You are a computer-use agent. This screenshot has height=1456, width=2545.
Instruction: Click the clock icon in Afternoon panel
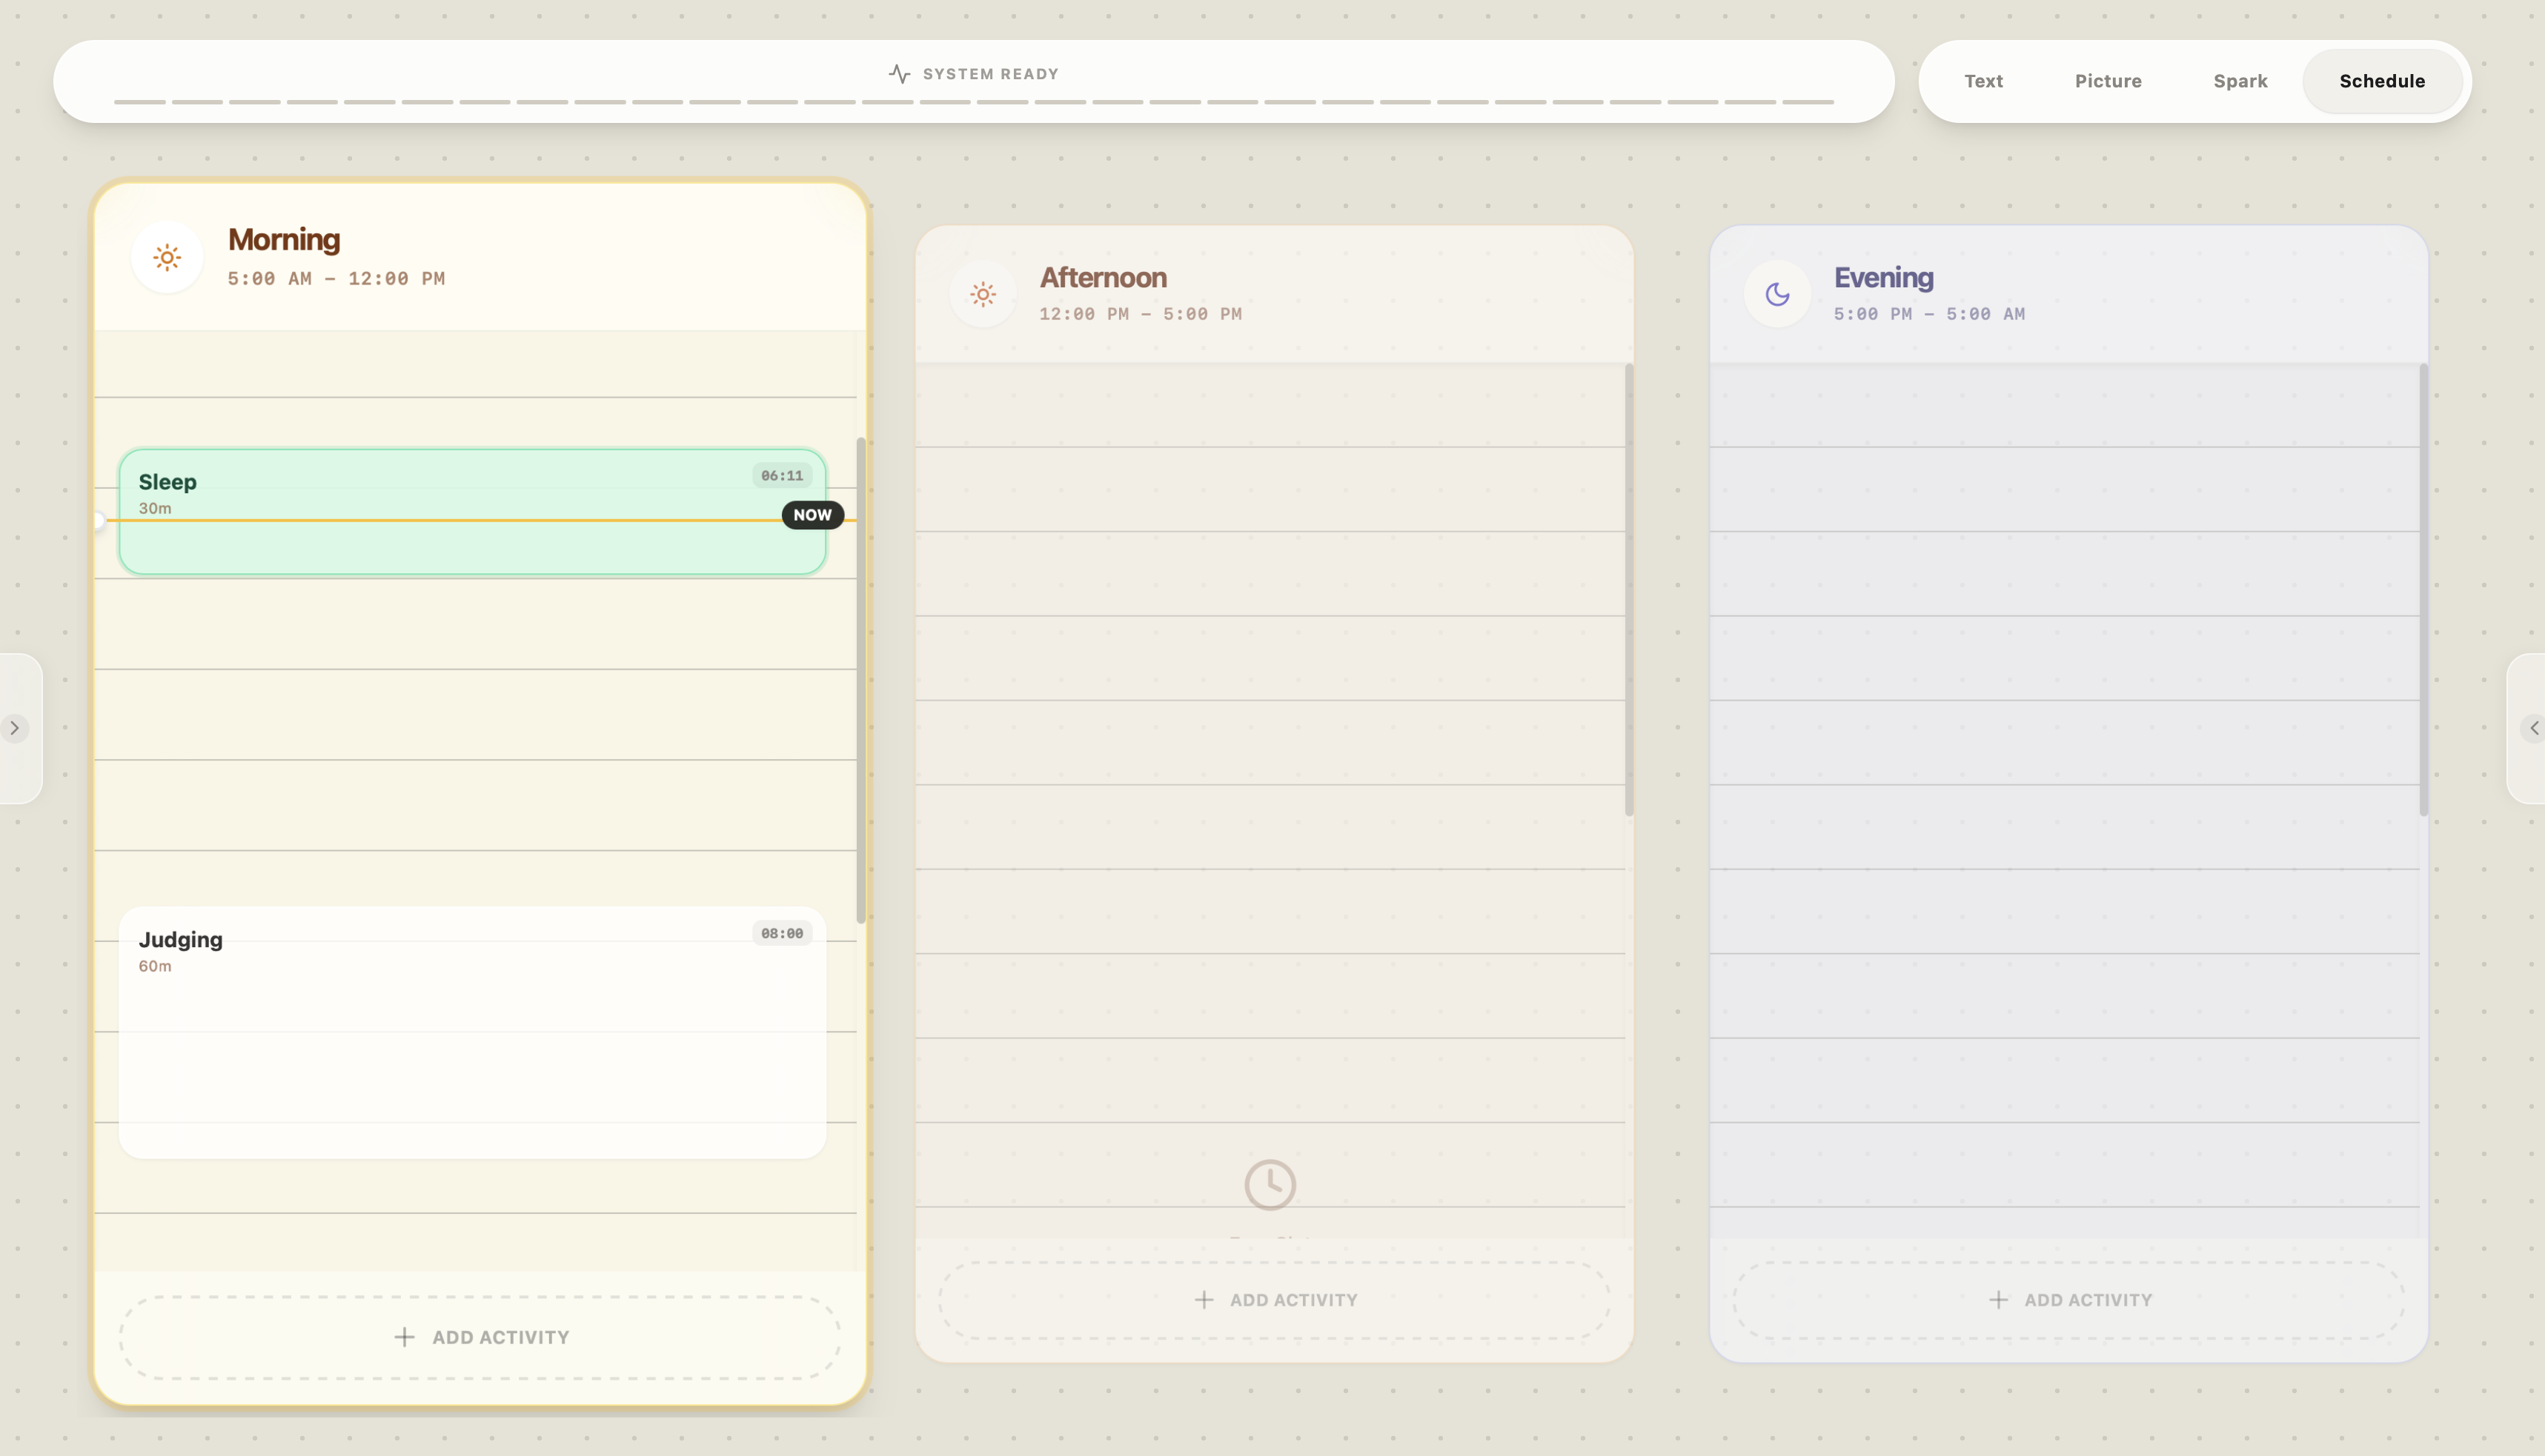tap(1270, 1185)
